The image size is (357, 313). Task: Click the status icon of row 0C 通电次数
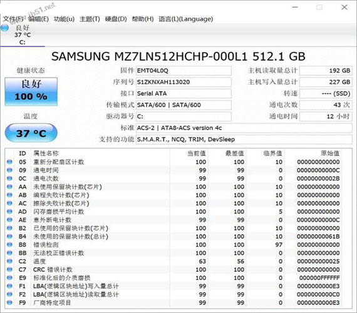(9, 178)
